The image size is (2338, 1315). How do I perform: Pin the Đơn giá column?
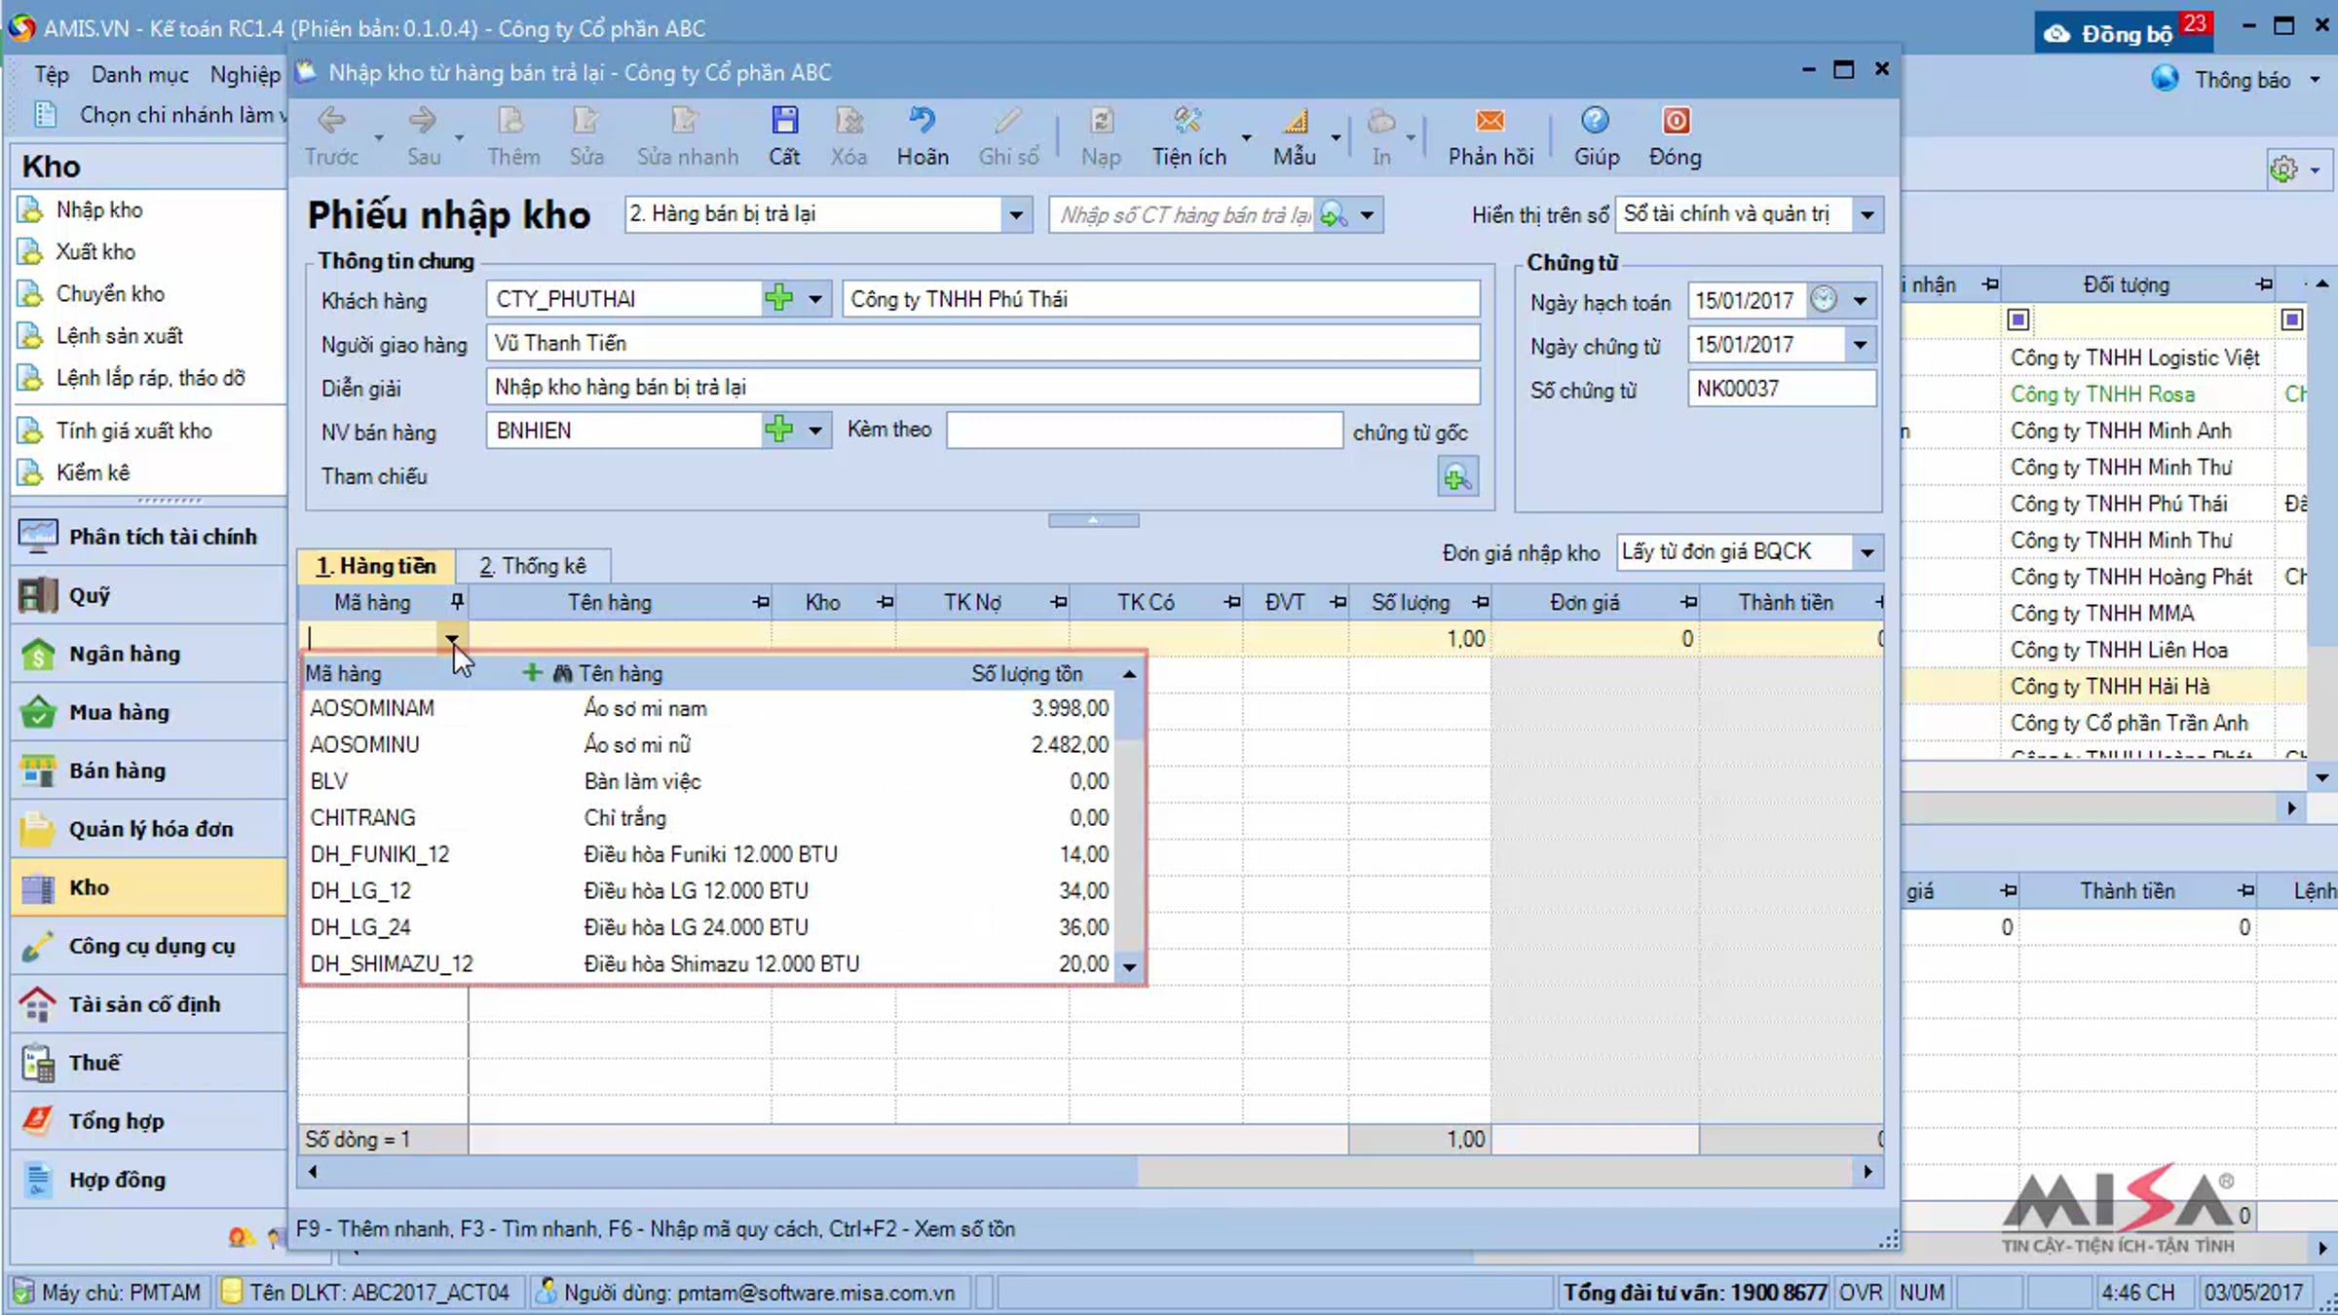point(1688,602)
